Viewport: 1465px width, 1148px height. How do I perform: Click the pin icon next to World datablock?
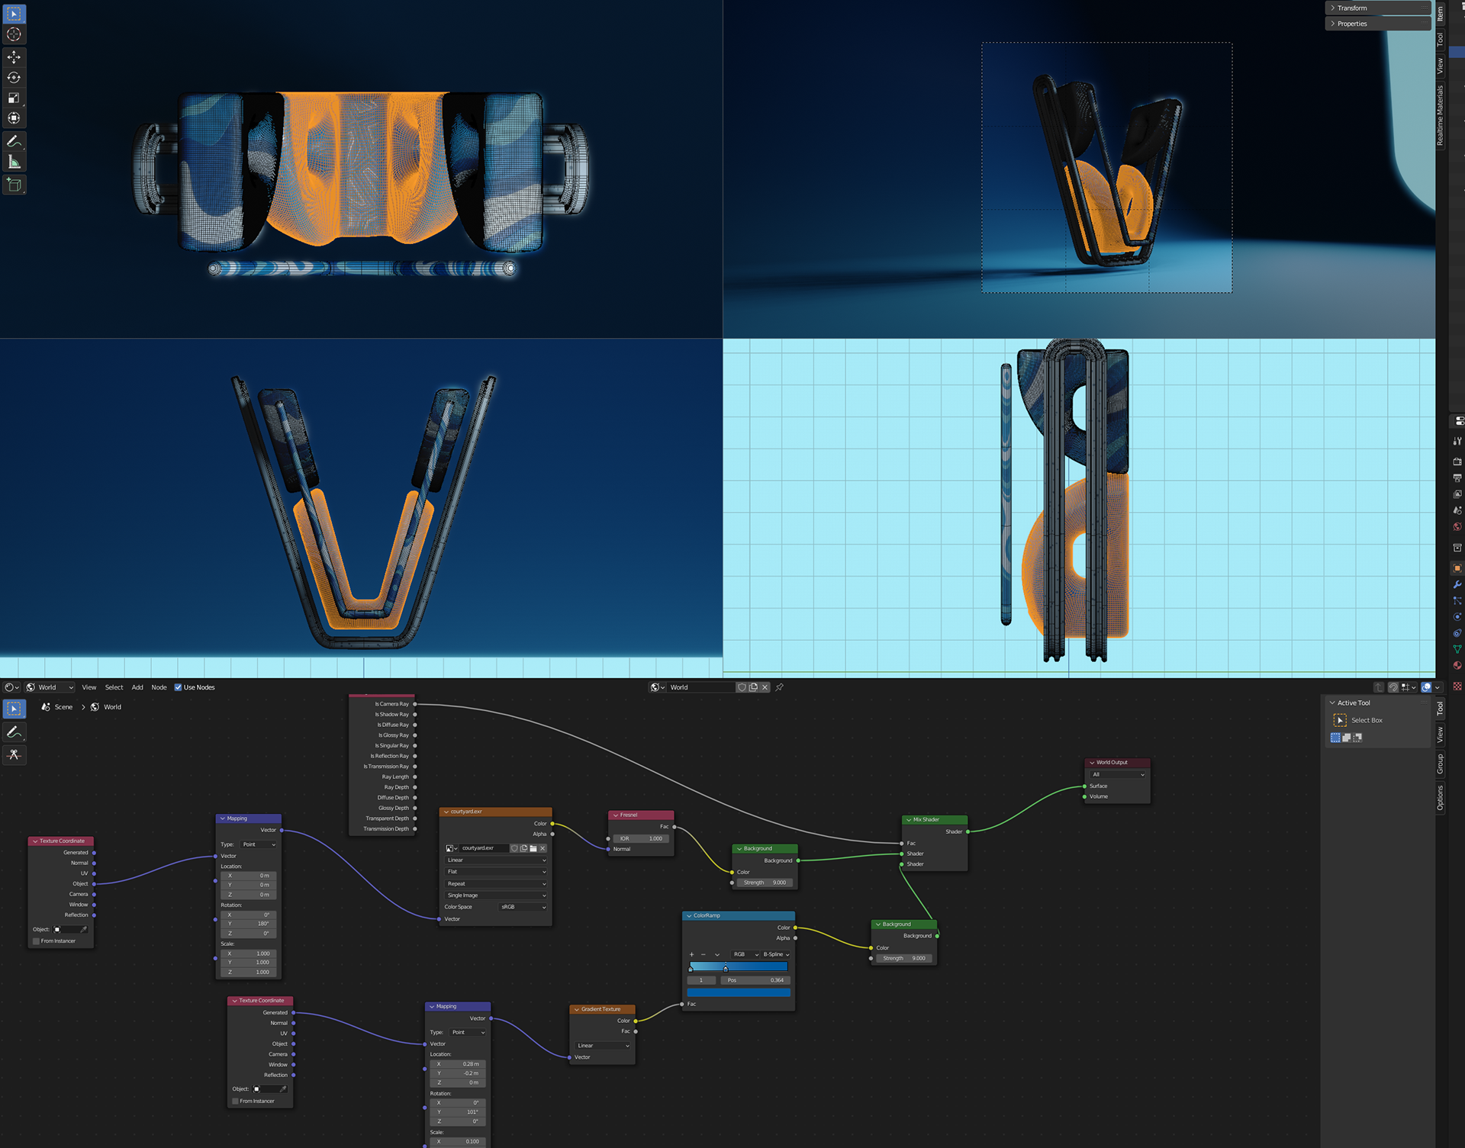click(779, 687)
